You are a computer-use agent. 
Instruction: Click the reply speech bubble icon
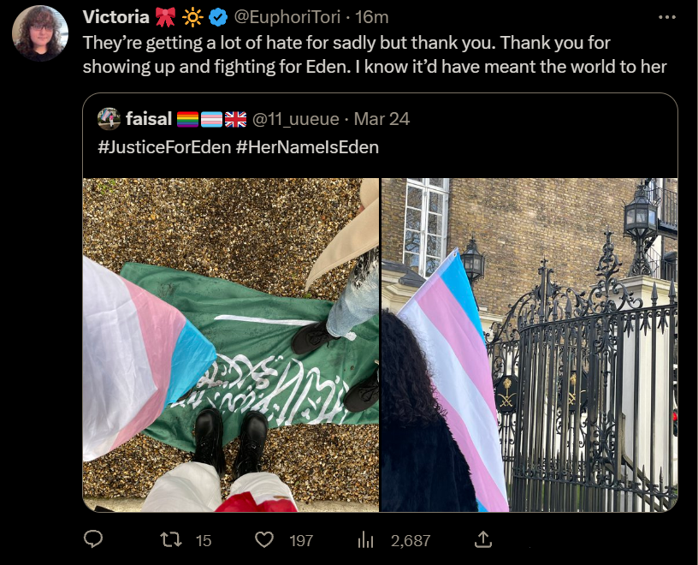point(93,539)
